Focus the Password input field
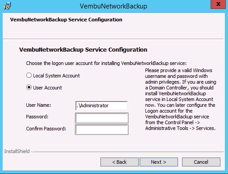The image size is (228, 174). [102, 118]
